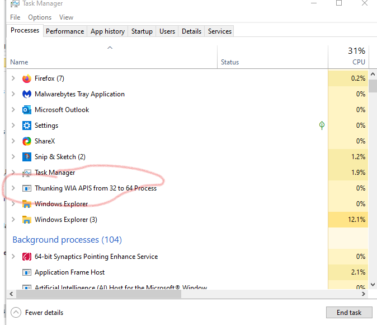Expand the Malwarebytes Tray Application row
Screen dimensions: 377x325
coord(13,94)
